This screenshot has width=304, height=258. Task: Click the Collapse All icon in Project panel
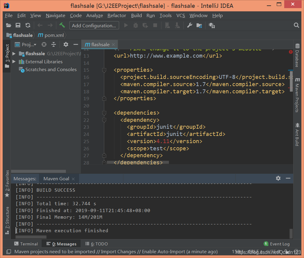[54, 45]
